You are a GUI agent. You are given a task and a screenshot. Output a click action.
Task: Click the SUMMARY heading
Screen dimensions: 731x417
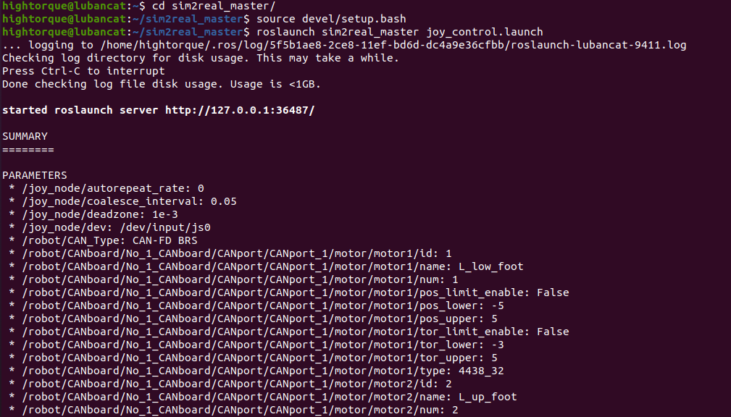pos(25,137)
